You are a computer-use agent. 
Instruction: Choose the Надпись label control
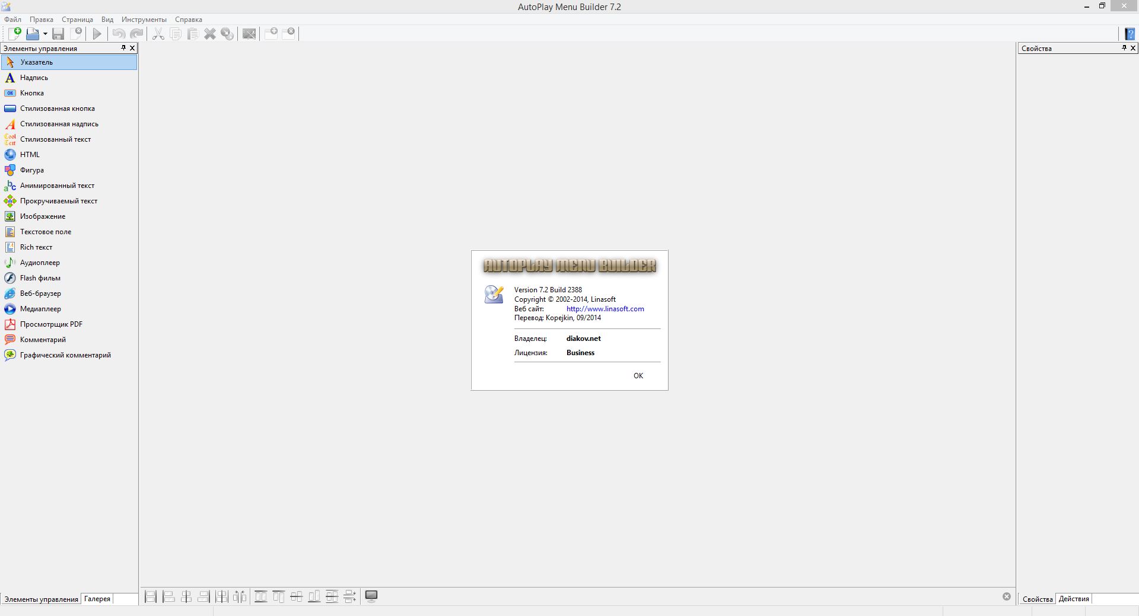click(x=69, y=78)
